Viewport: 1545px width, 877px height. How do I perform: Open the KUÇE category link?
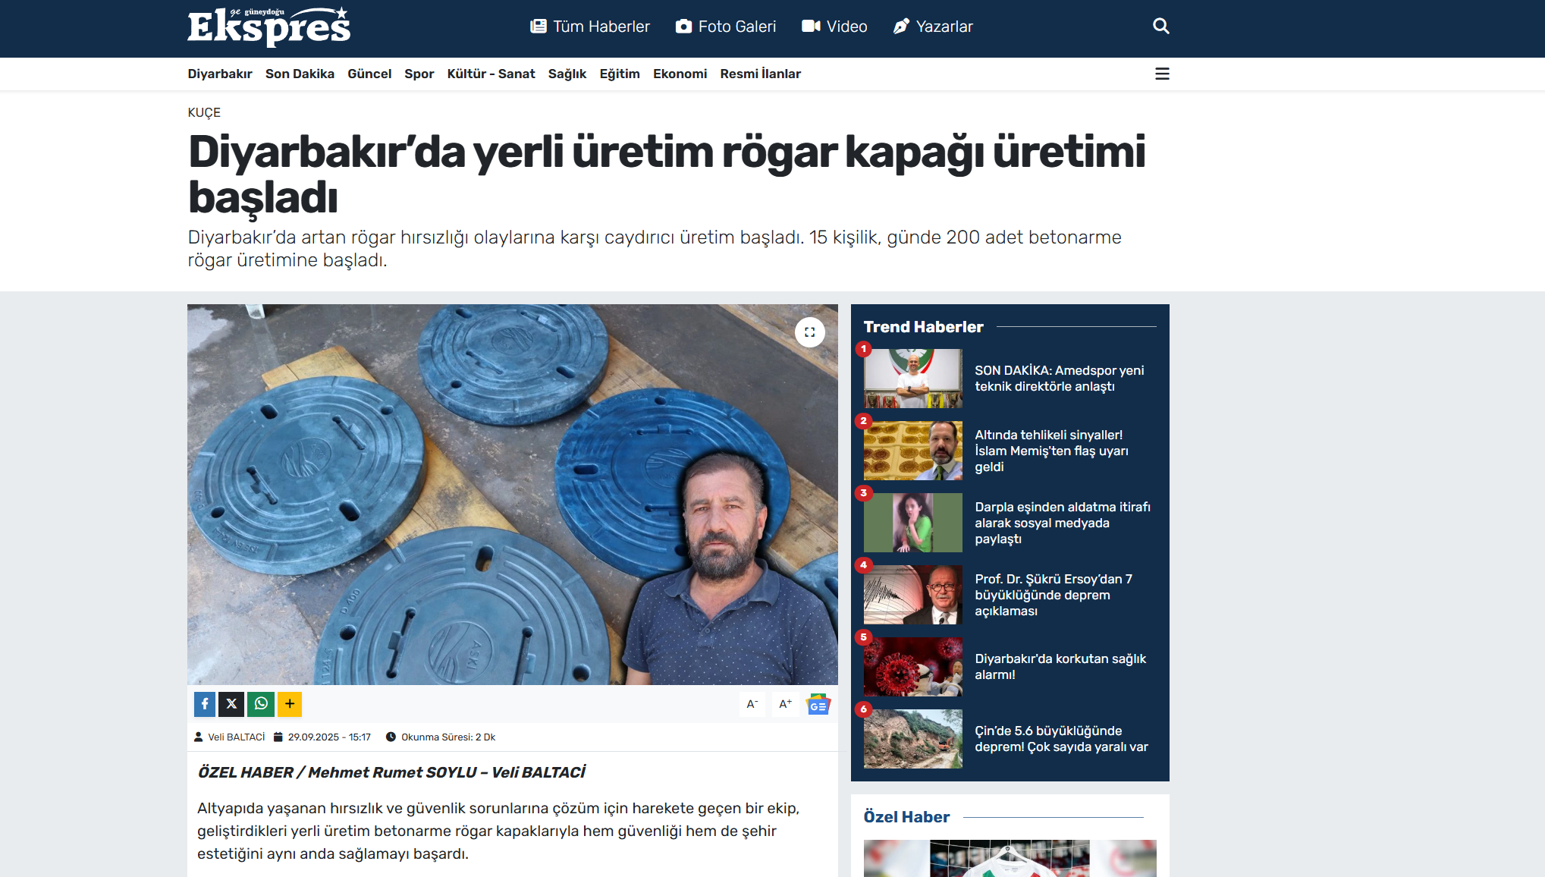[x=203, y=112]
